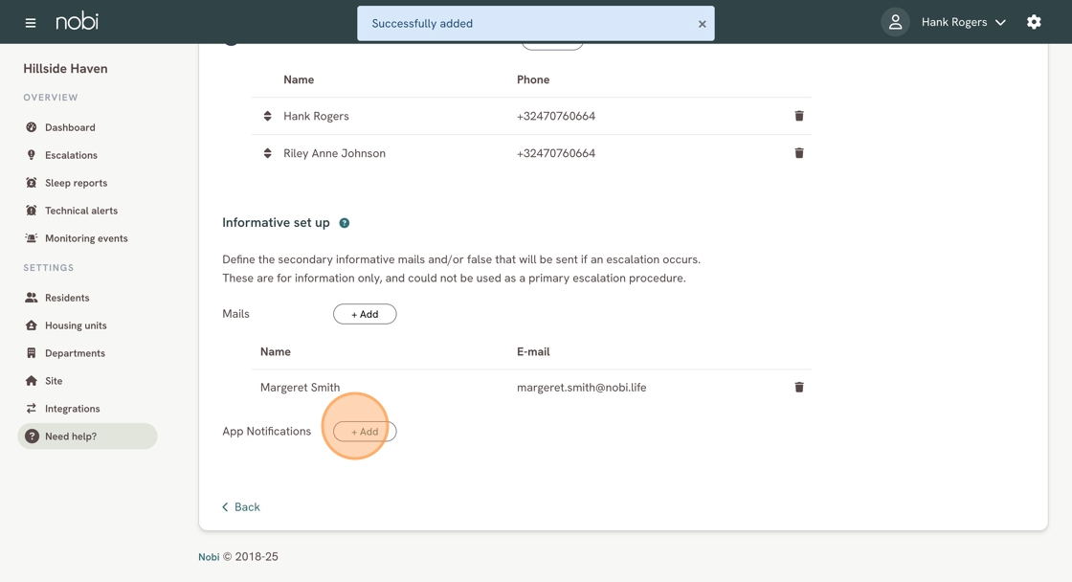Delete Riley Anne Johnson phone contact
Viewport: 1072px width, 582px height.
pos(799,153)
